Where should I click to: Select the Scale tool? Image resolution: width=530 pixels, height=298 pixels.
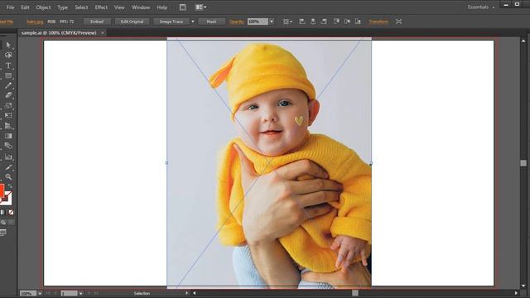point(8,106)
